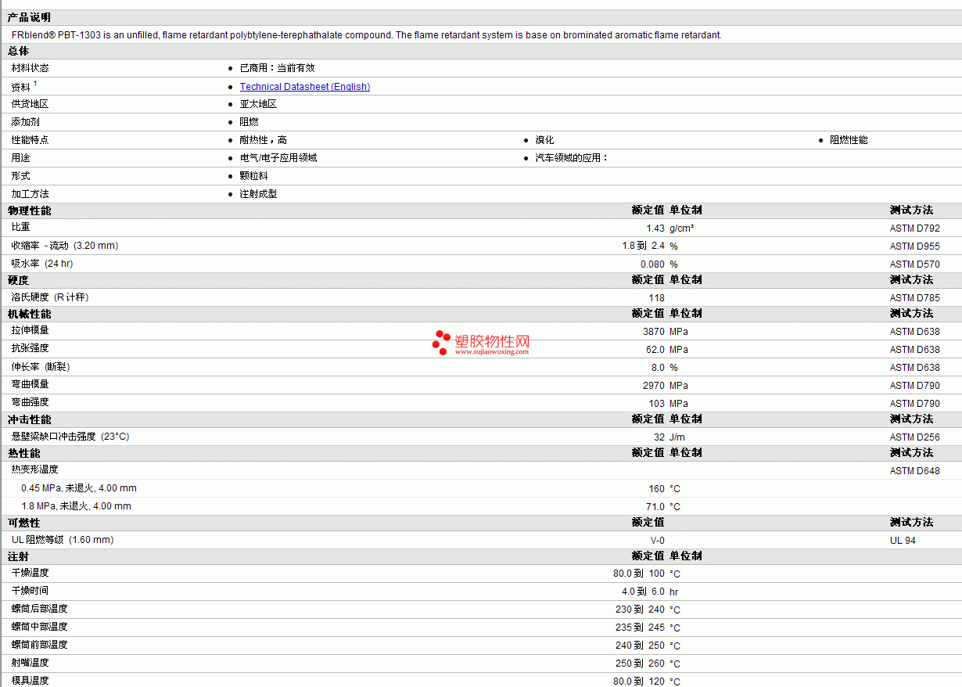
Task: Click the 8.0 elongation value
Action: point(658,368)
